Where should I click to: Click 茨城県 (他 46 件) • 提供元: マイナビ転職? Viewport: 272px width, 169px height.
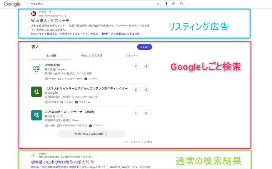68,74
